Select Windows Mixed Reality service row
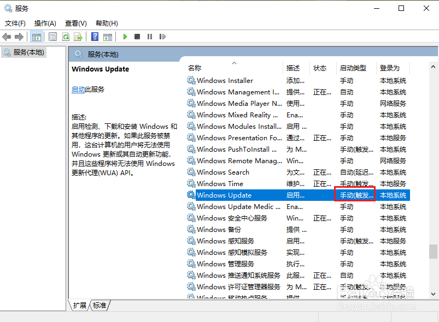The image size is (439, 322). (298, 115)
